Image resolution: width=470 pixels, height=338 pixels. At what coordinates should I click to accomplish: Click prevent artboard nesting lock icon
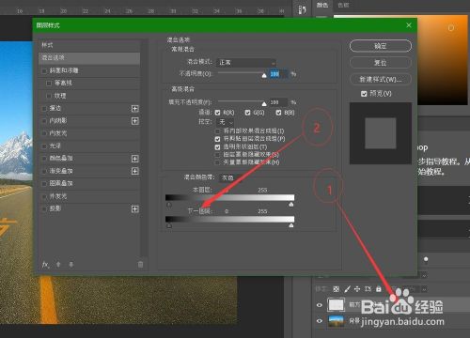click(x=368, y=289)
